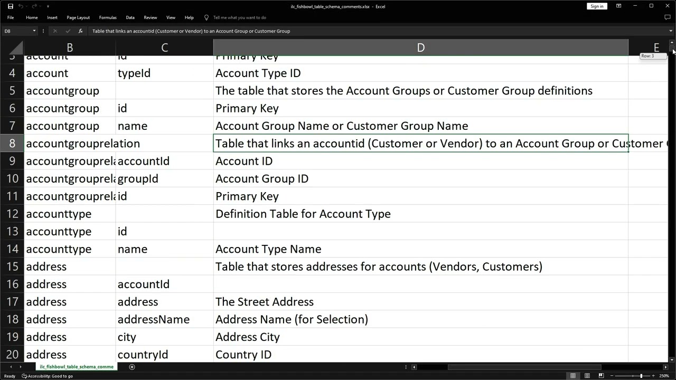
Task: Switch to the Insert ribbon tab
Action: point(52,17)
